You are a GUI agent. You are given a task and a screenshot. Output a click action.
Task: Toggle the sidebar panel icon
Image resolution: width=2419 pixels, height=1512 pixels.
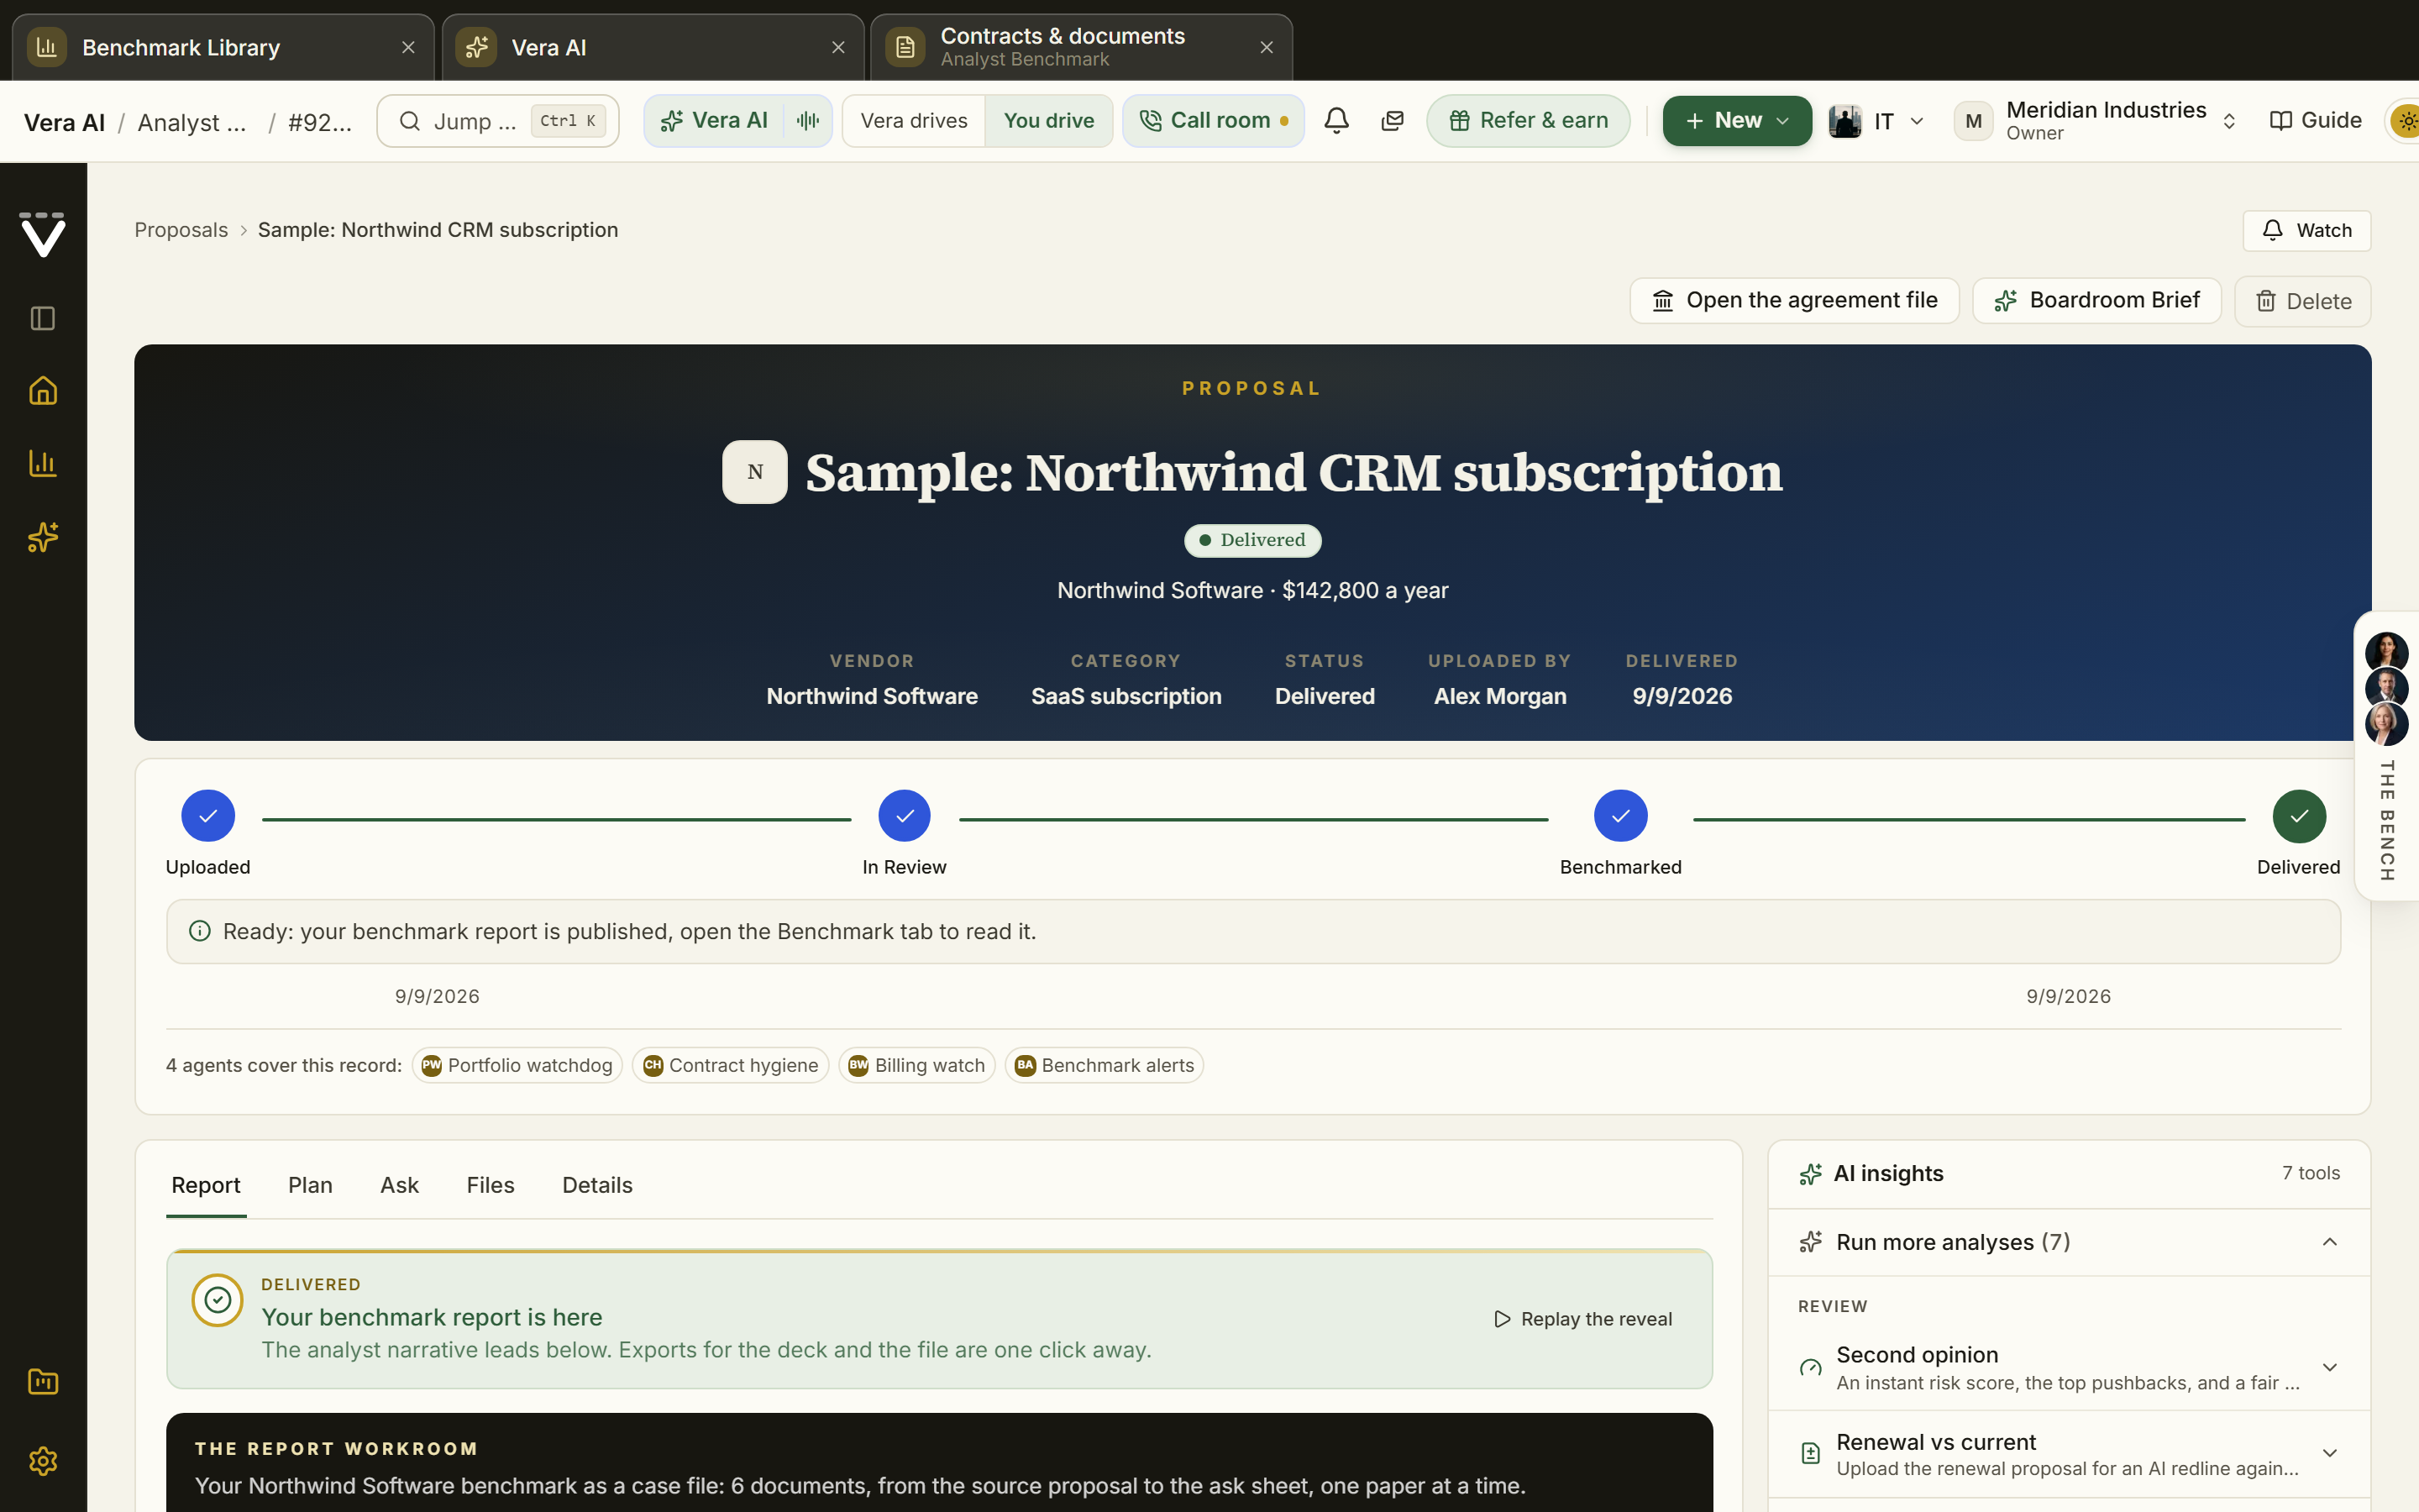43,319
